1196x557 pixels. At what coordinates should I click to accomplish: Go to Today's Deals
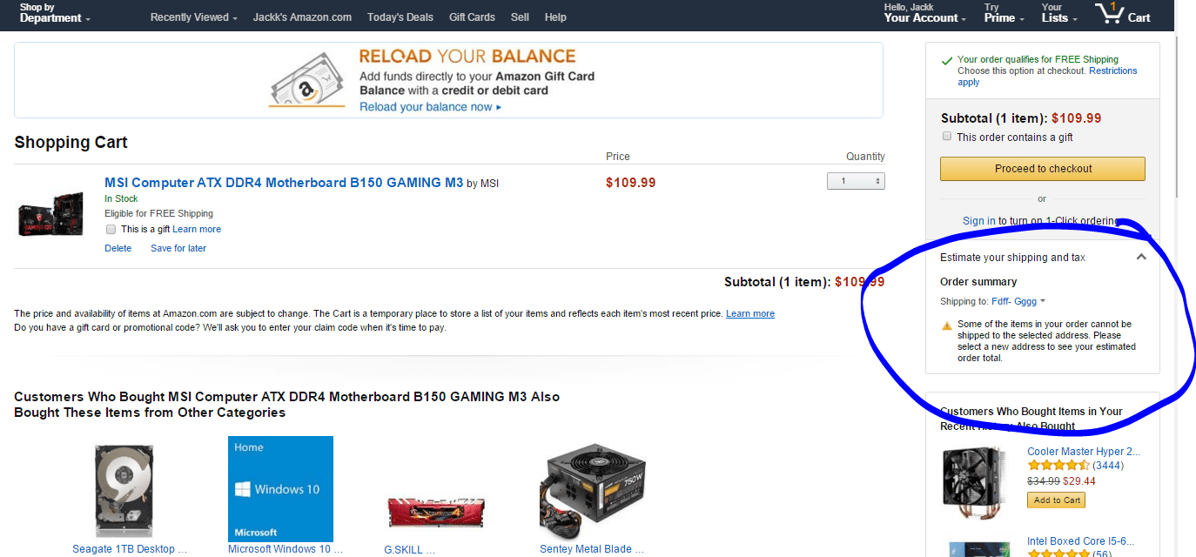(x=400, y=17)
